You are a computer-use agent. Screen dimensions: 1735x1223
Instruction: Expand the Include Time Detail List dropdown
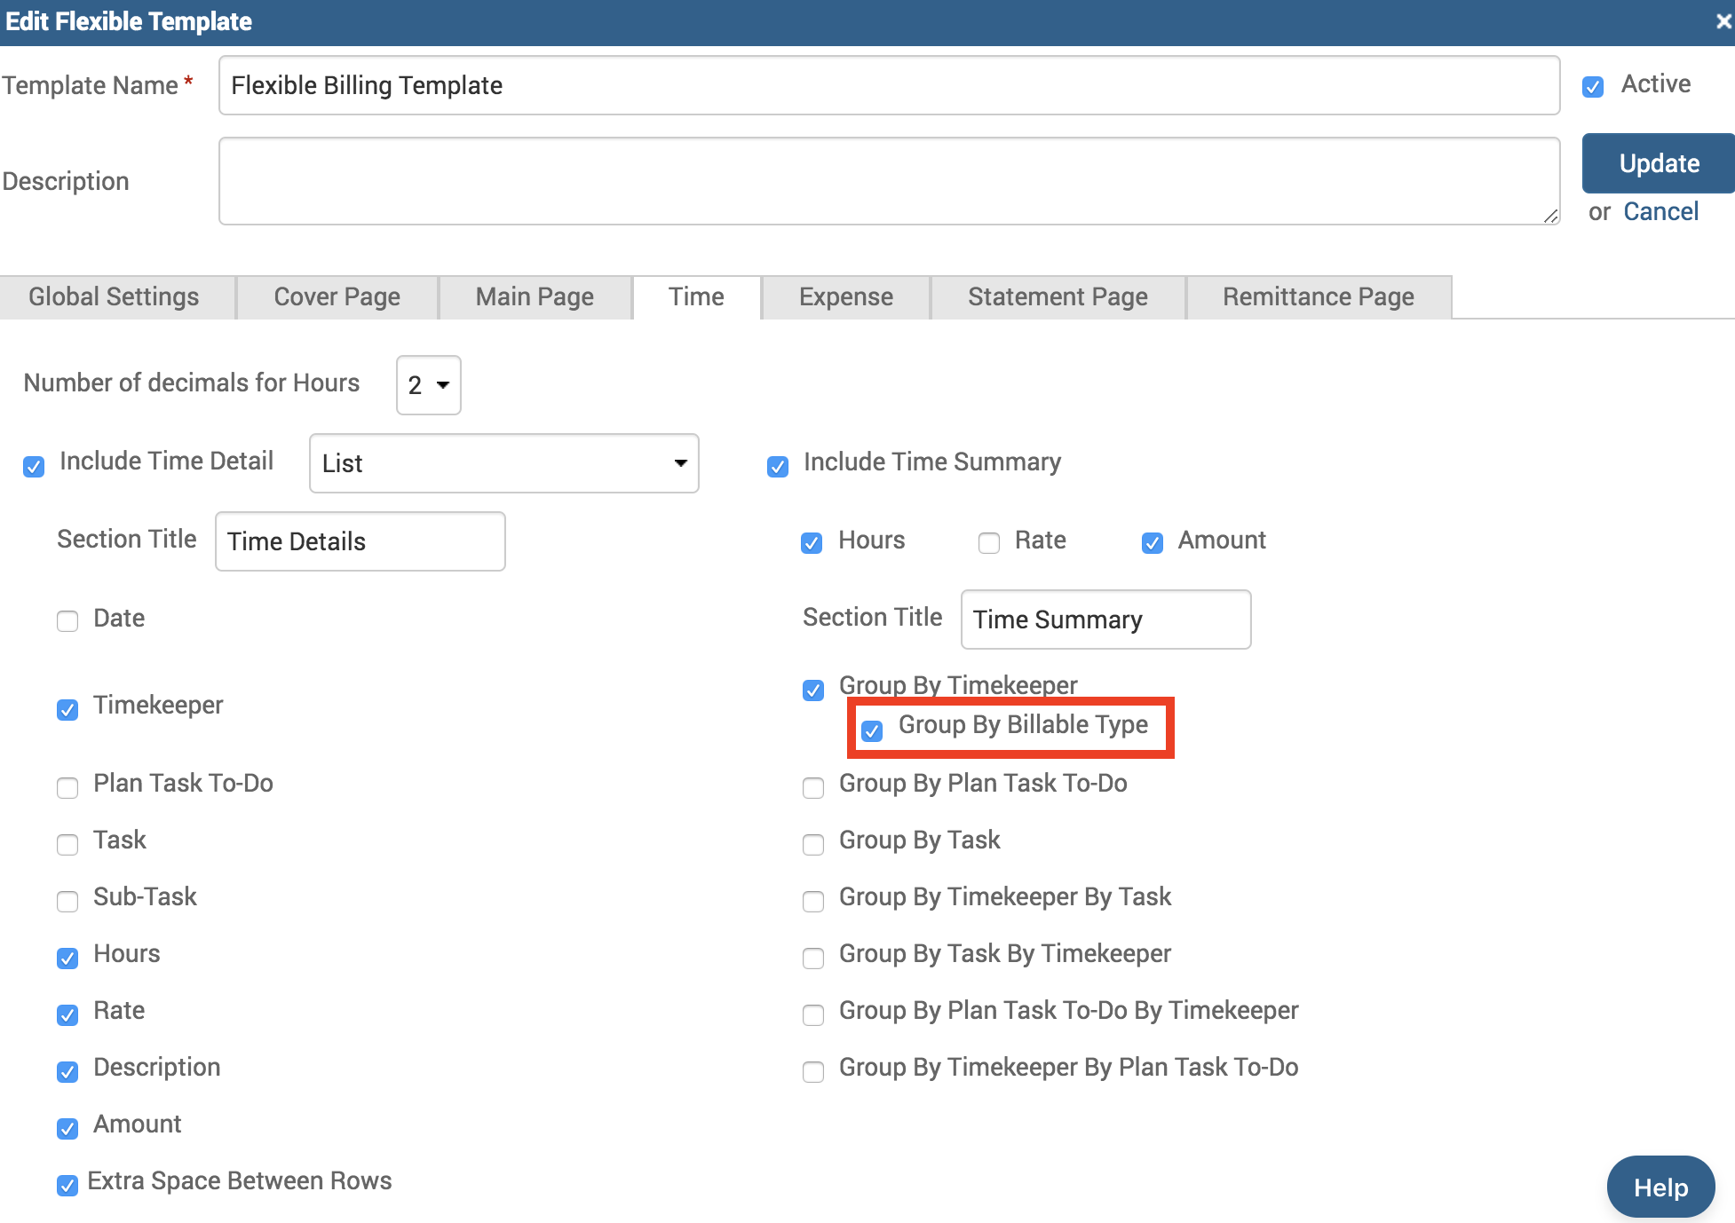click(x=503, y=463)
